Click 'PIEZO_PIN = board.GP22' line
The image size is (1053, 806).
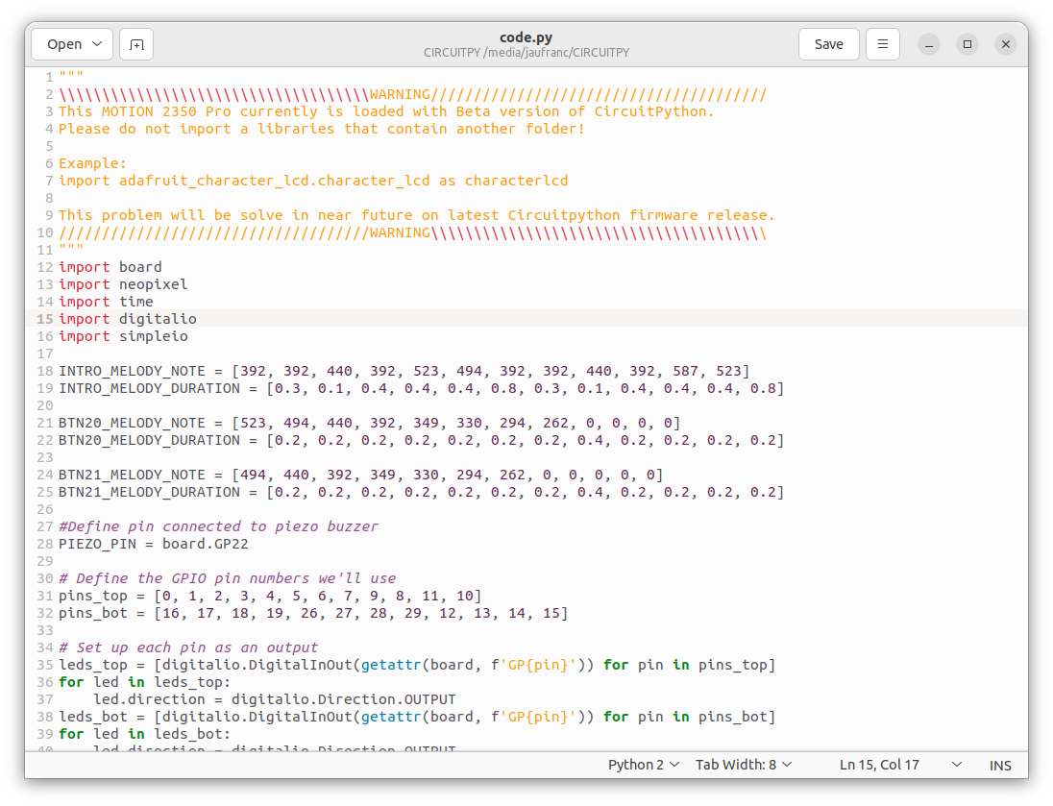153,544
